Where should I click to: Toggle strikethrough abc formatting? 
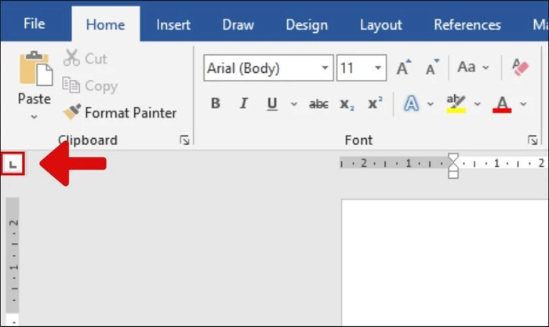coord(318,104)
